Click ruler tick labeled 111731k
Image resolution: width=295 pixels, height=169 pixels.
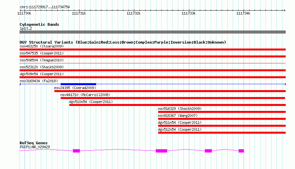79,13
